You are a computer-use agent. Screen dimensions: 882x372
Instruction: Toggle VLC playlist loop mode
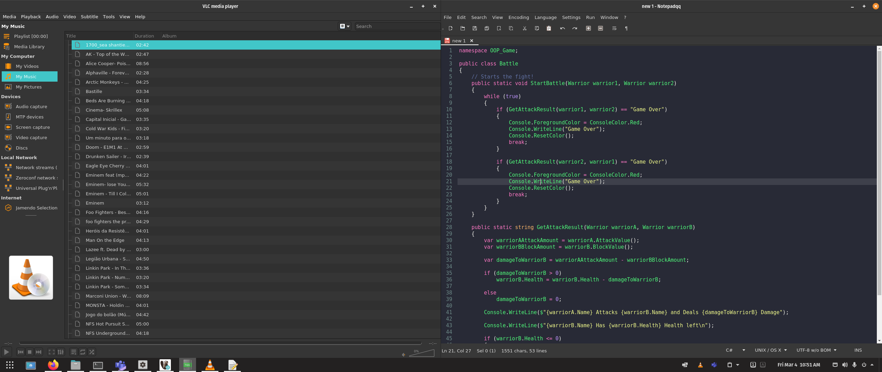click(83, 352)
